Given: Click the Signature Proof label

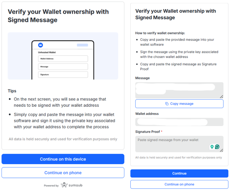Looking at the screenshot, I should pos(148,132).
